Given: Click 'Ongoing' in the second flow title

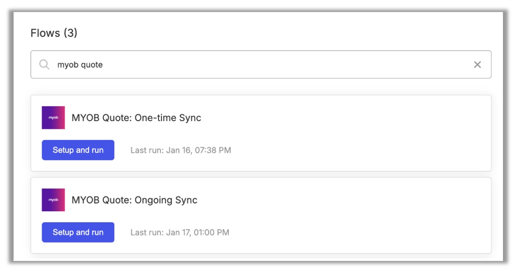Looking at the screenshot, I should pos(153,200).
